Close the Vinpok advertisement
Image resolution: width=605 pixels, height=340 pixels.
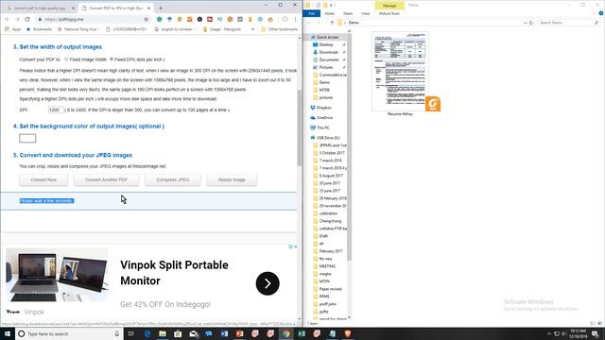point(296,246)
